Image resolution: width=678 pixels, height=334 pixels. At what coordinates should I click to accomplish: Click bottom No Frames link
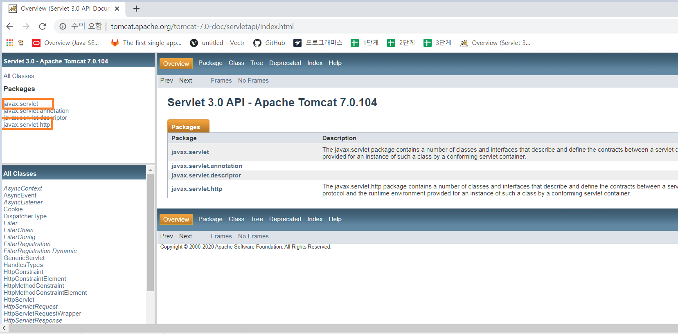(x=253, y=236)
